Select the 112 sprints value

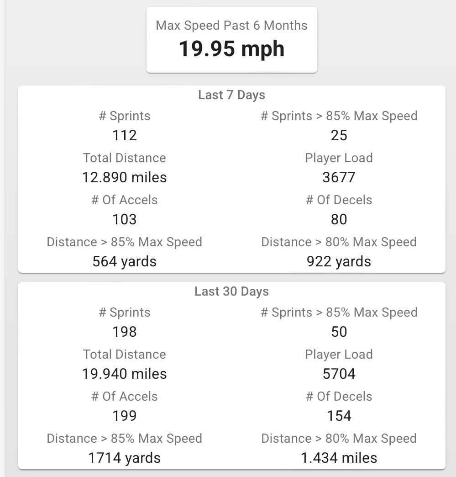coord(125,135)
